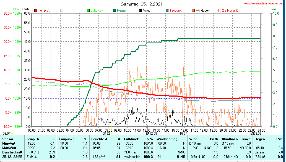Screen dimensions: 286x162
Task: Open www.heusenstamm-wetter.de link
Action: tap(263, 3)
